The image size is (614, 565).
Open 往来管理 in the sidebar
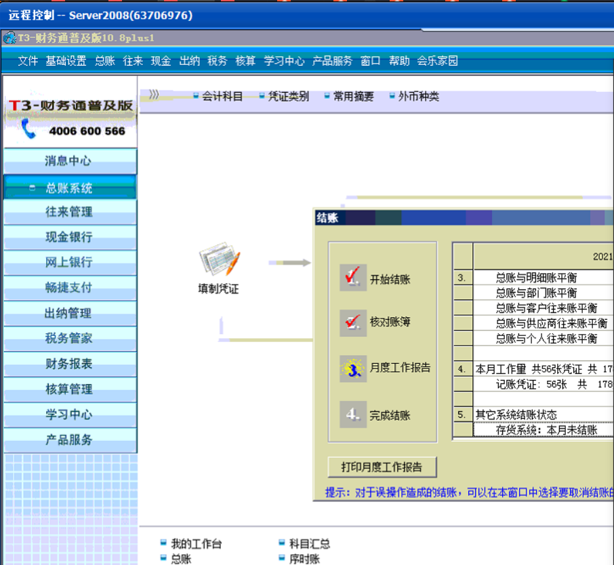70,212
